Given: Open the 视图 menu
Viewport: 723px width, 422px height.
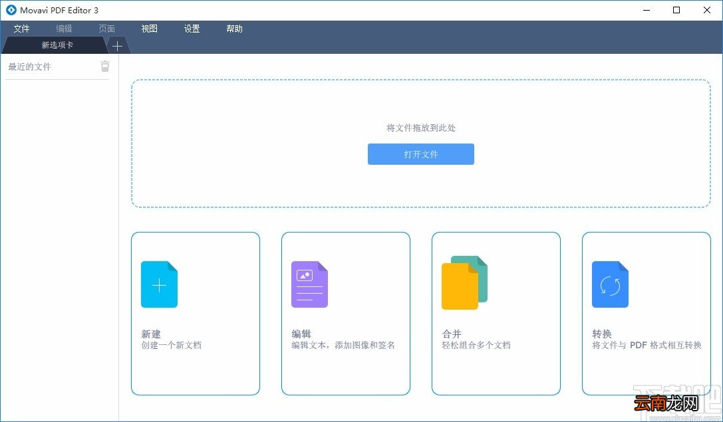Looking at the screenshot, I should [x=150, y=29].
